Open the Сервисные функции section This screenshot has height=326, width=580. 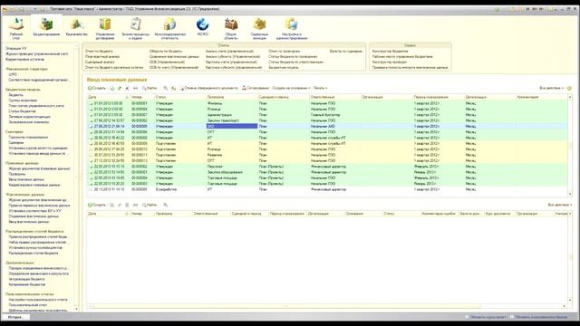[259, 28]
